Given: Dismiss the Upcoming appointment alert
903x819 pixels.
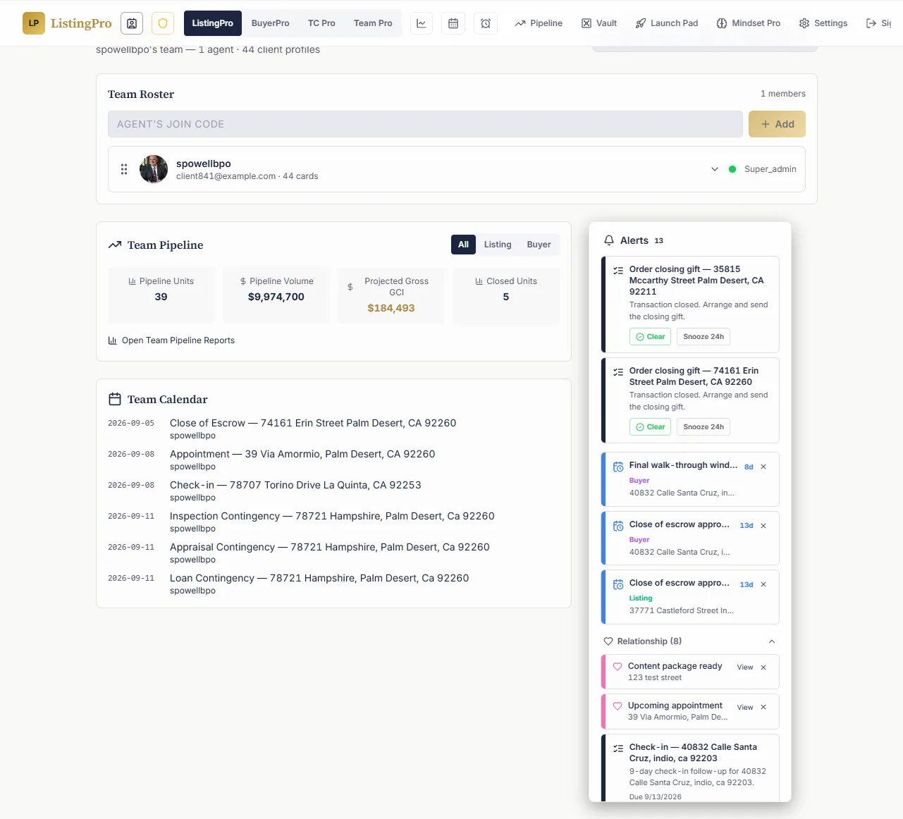Looking at the screenshot, I should (x=763, y=707).
